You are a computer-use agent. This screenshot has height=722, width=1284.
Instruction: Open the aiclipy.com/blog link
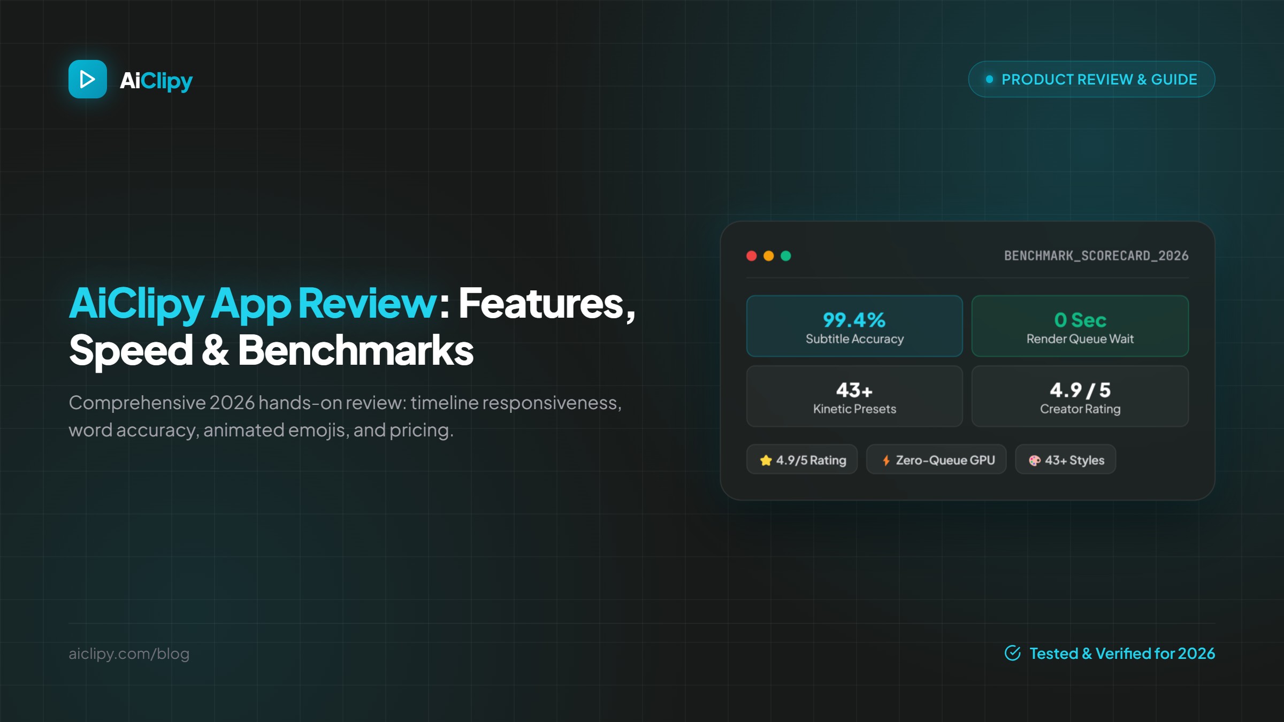[129, 654]
